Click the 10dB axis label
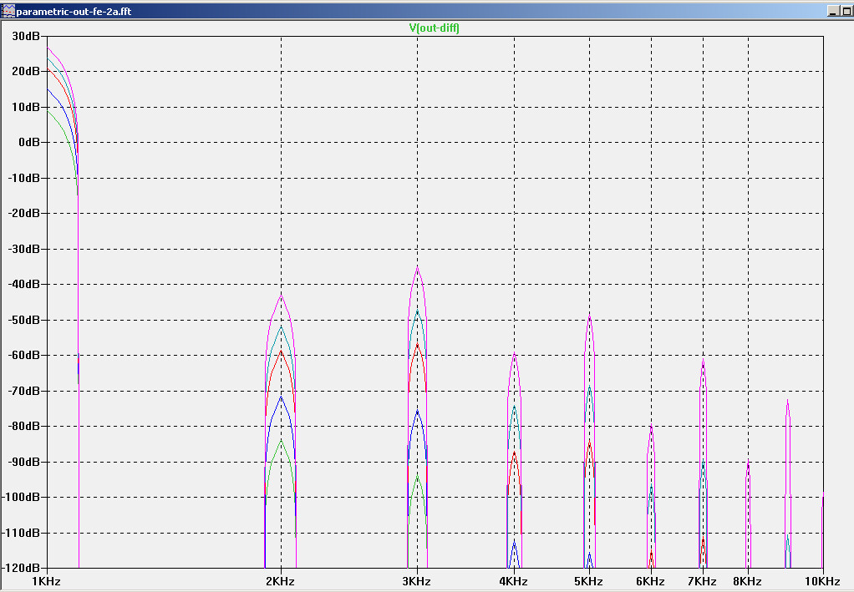854x592 pixels. [26, 107]
